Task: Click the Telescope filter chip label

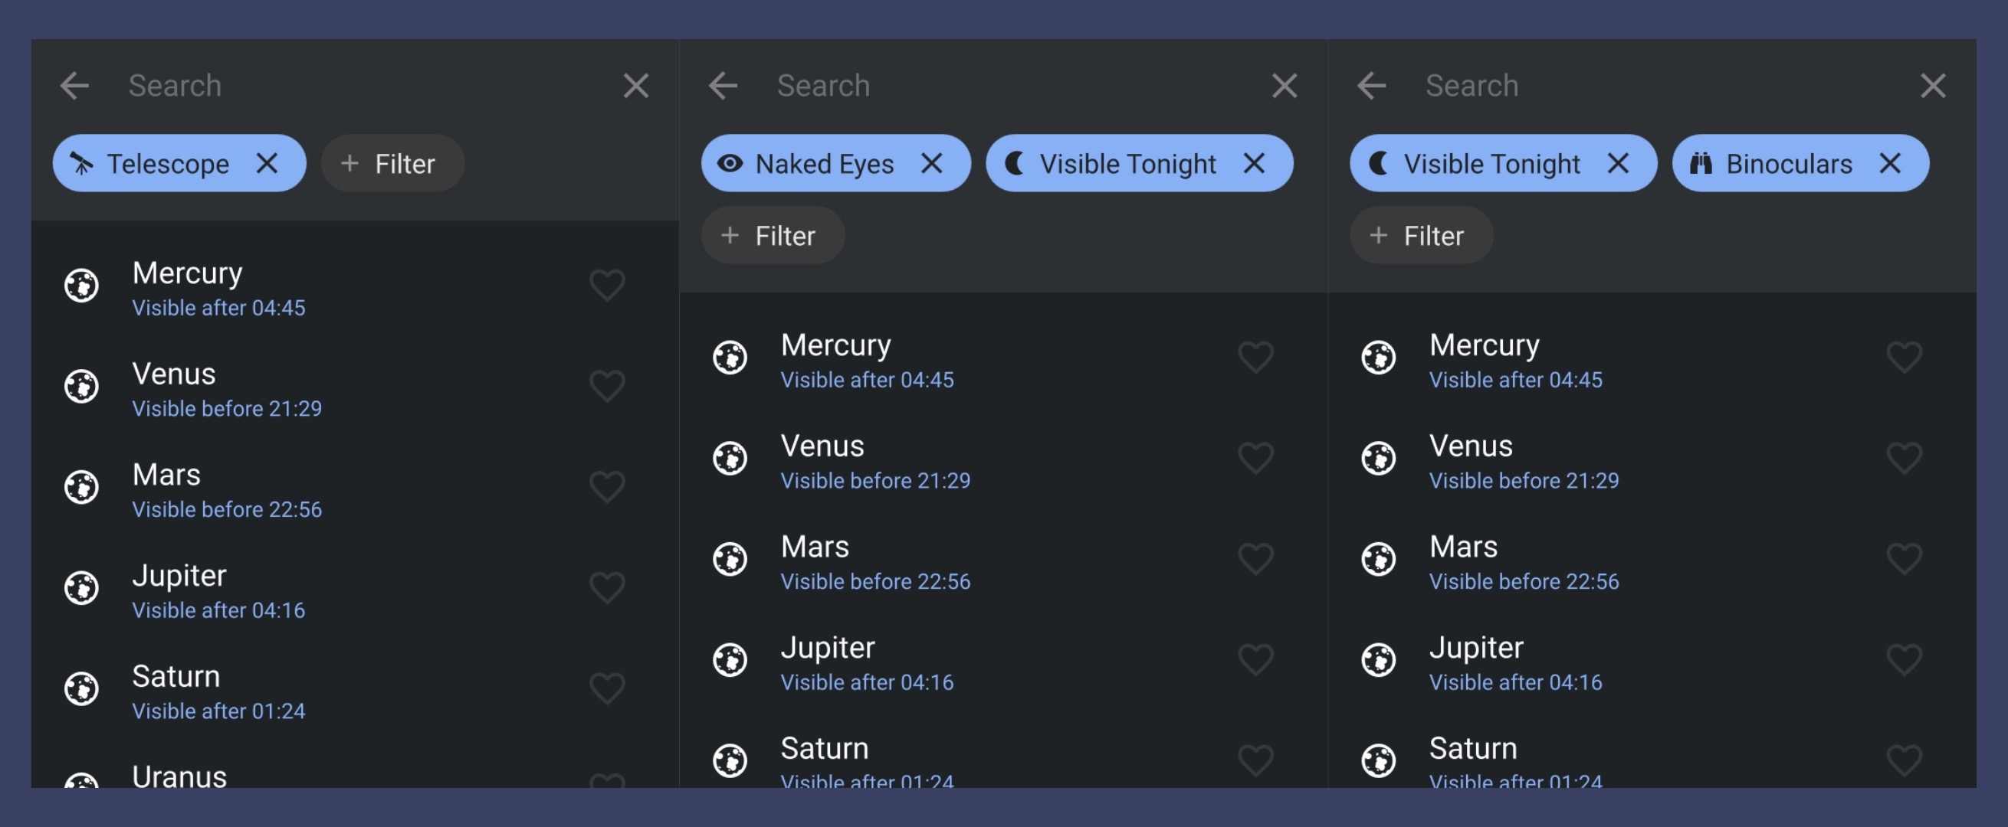Action: [168, 164]
